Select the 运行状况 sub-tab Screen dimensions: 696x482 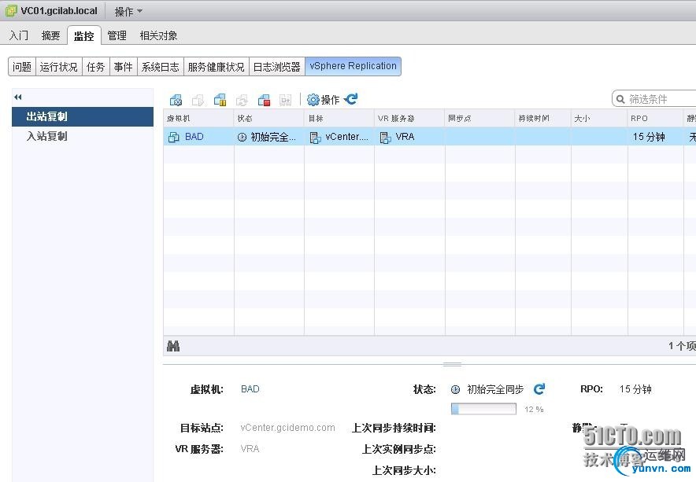click(x=58, y=67)
